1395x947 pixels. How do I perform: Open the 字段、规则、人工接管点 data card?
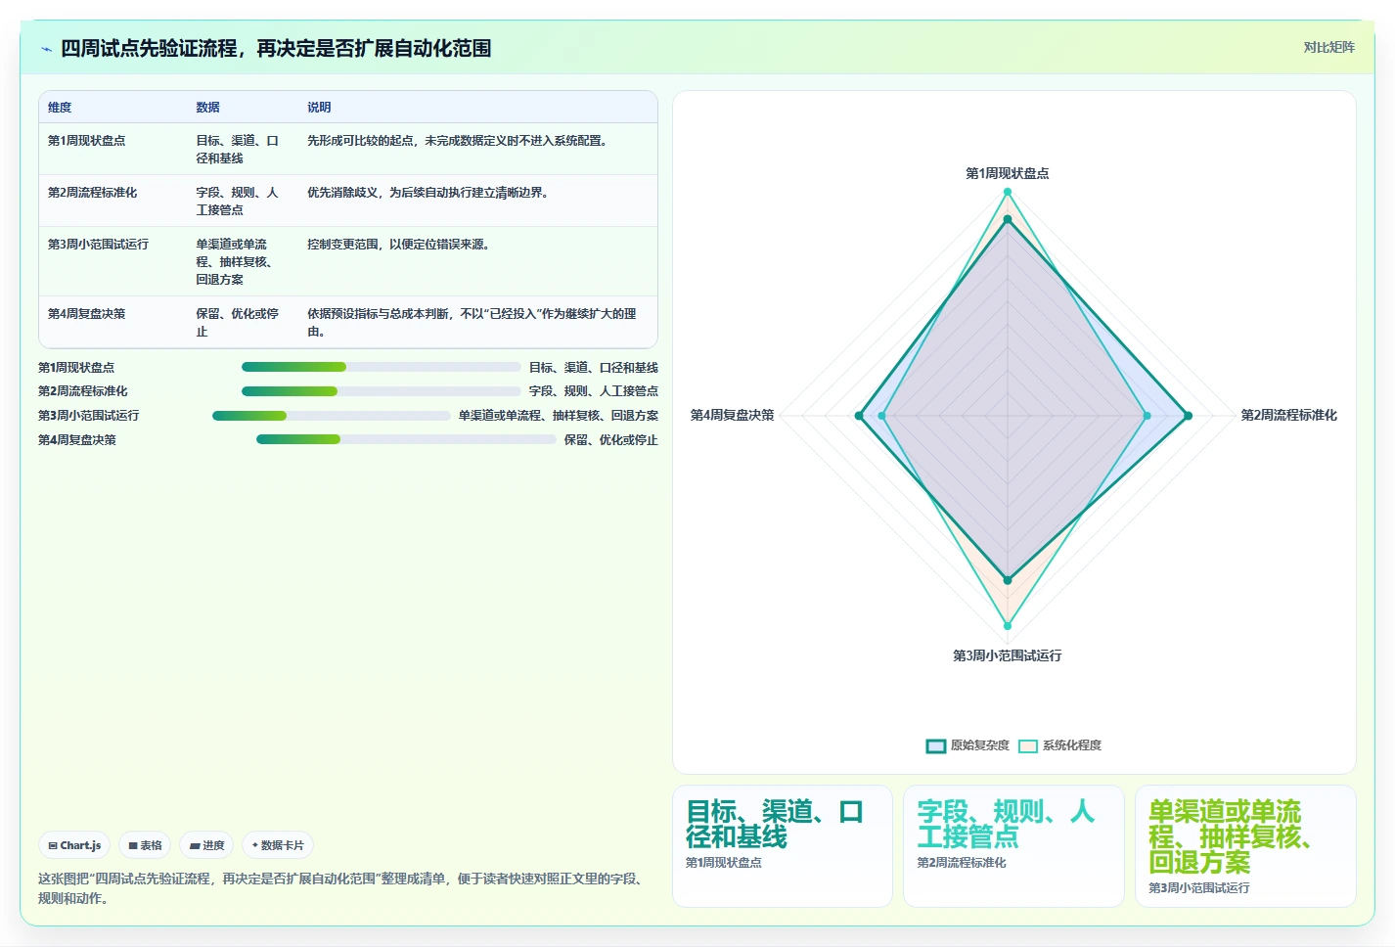coord(1013,846)
